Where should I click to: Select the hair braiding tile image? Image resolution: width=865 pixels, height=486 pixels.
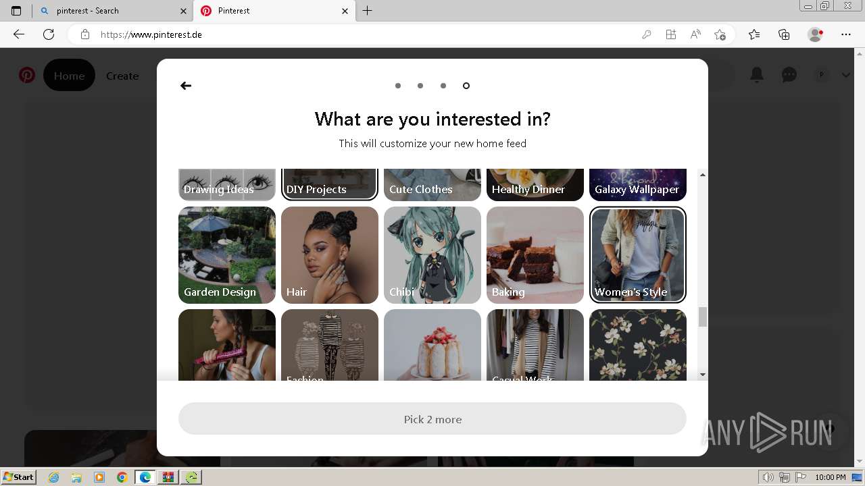pyautogui.click(x=227, y=345)
